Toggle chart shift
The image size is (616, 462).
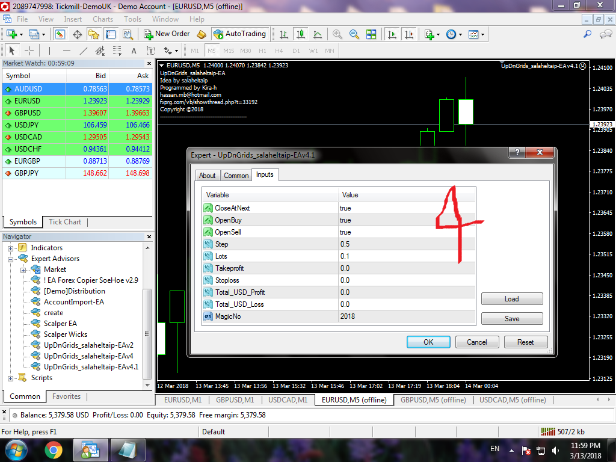pos(409,34)
